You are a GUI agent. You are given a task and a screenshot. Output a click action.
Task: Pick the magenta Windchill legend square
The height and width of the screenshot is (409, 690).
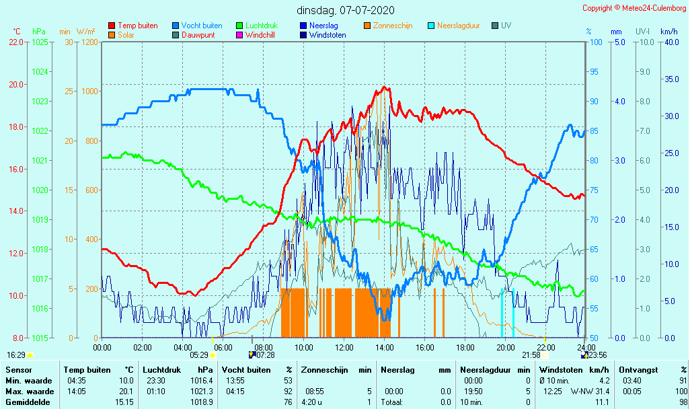click(239, 35)
